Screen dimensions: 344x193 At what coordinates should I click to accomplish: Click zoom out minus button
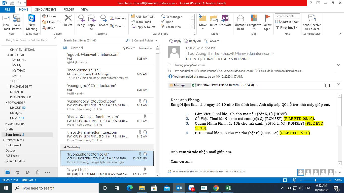click(x=301, y=180)
